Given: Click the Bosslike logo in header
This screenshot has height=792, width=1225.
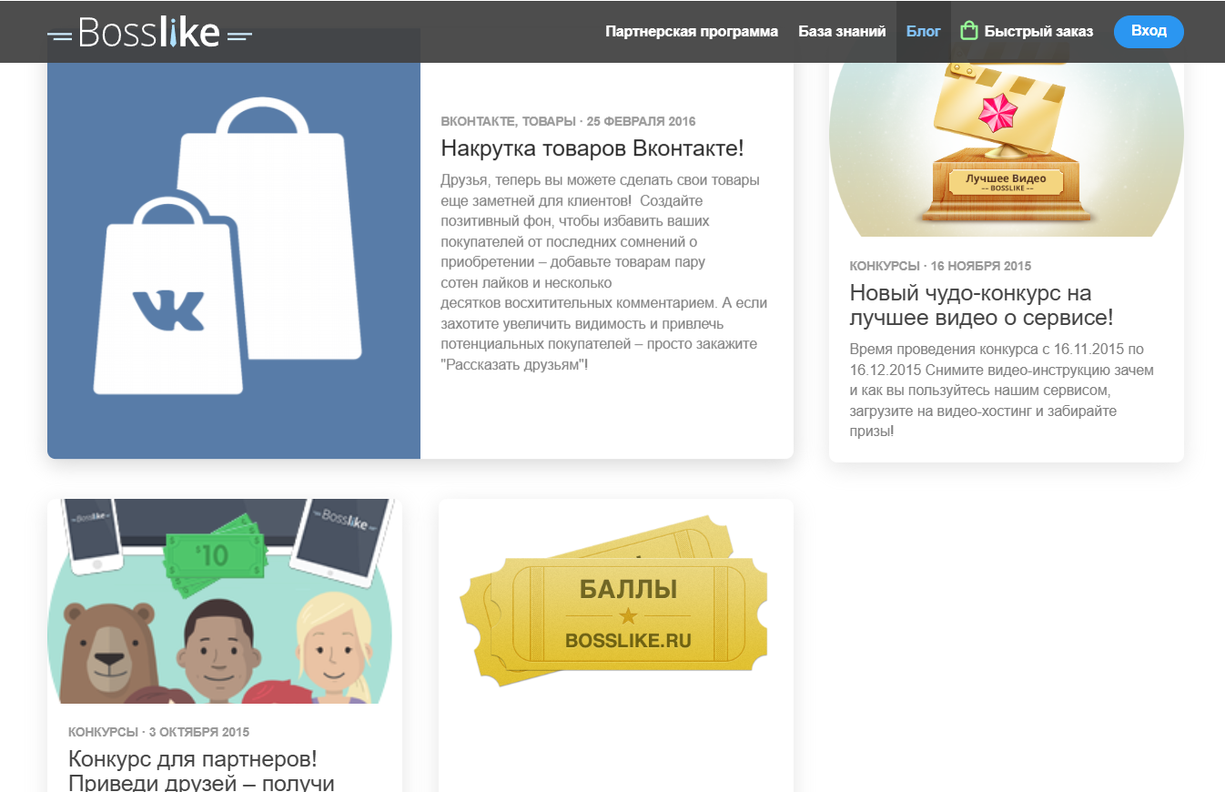Looking at the screenshot, I should 149,34.
